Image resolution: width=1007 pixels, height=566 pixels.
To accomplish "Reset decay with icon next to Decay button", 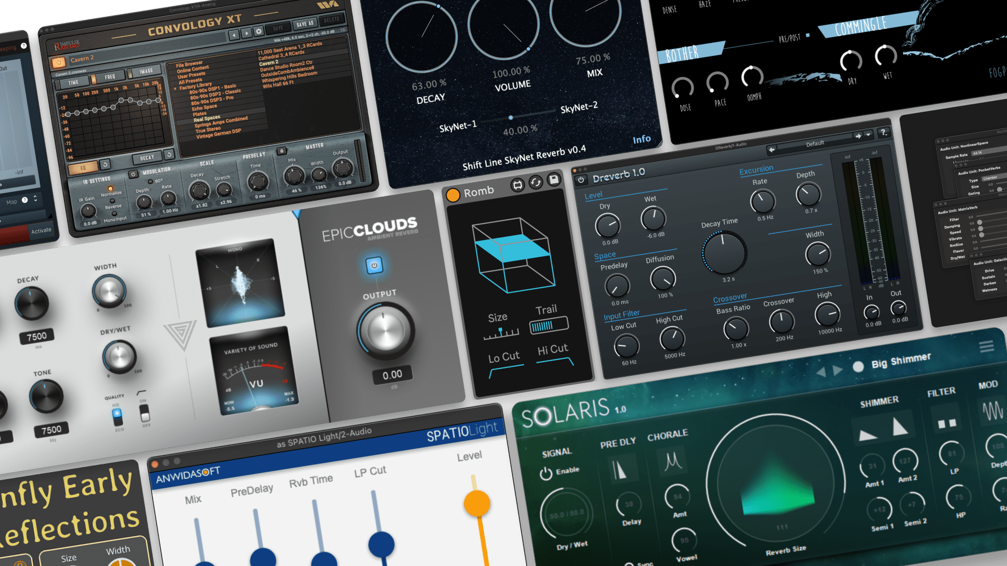I will 169,155.
